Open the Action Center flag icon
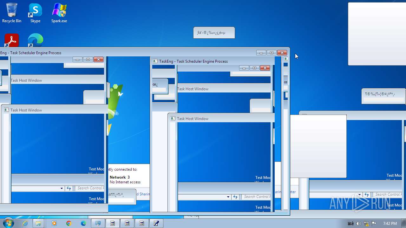The width and height of the screenshot is (406, 228). [374, 224]
